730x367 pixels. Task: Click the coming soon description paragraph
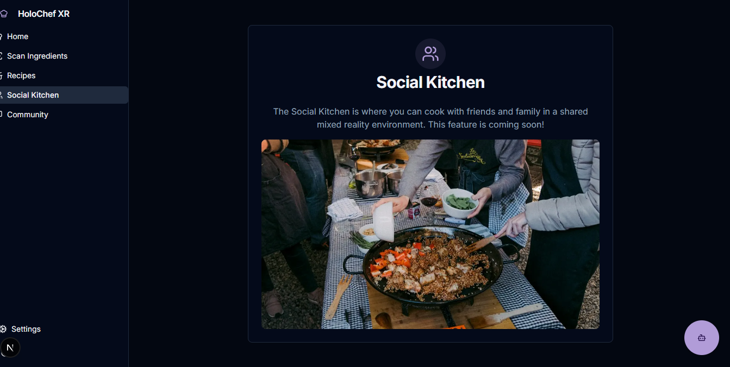pyautogui.click(x=430, y=118)
